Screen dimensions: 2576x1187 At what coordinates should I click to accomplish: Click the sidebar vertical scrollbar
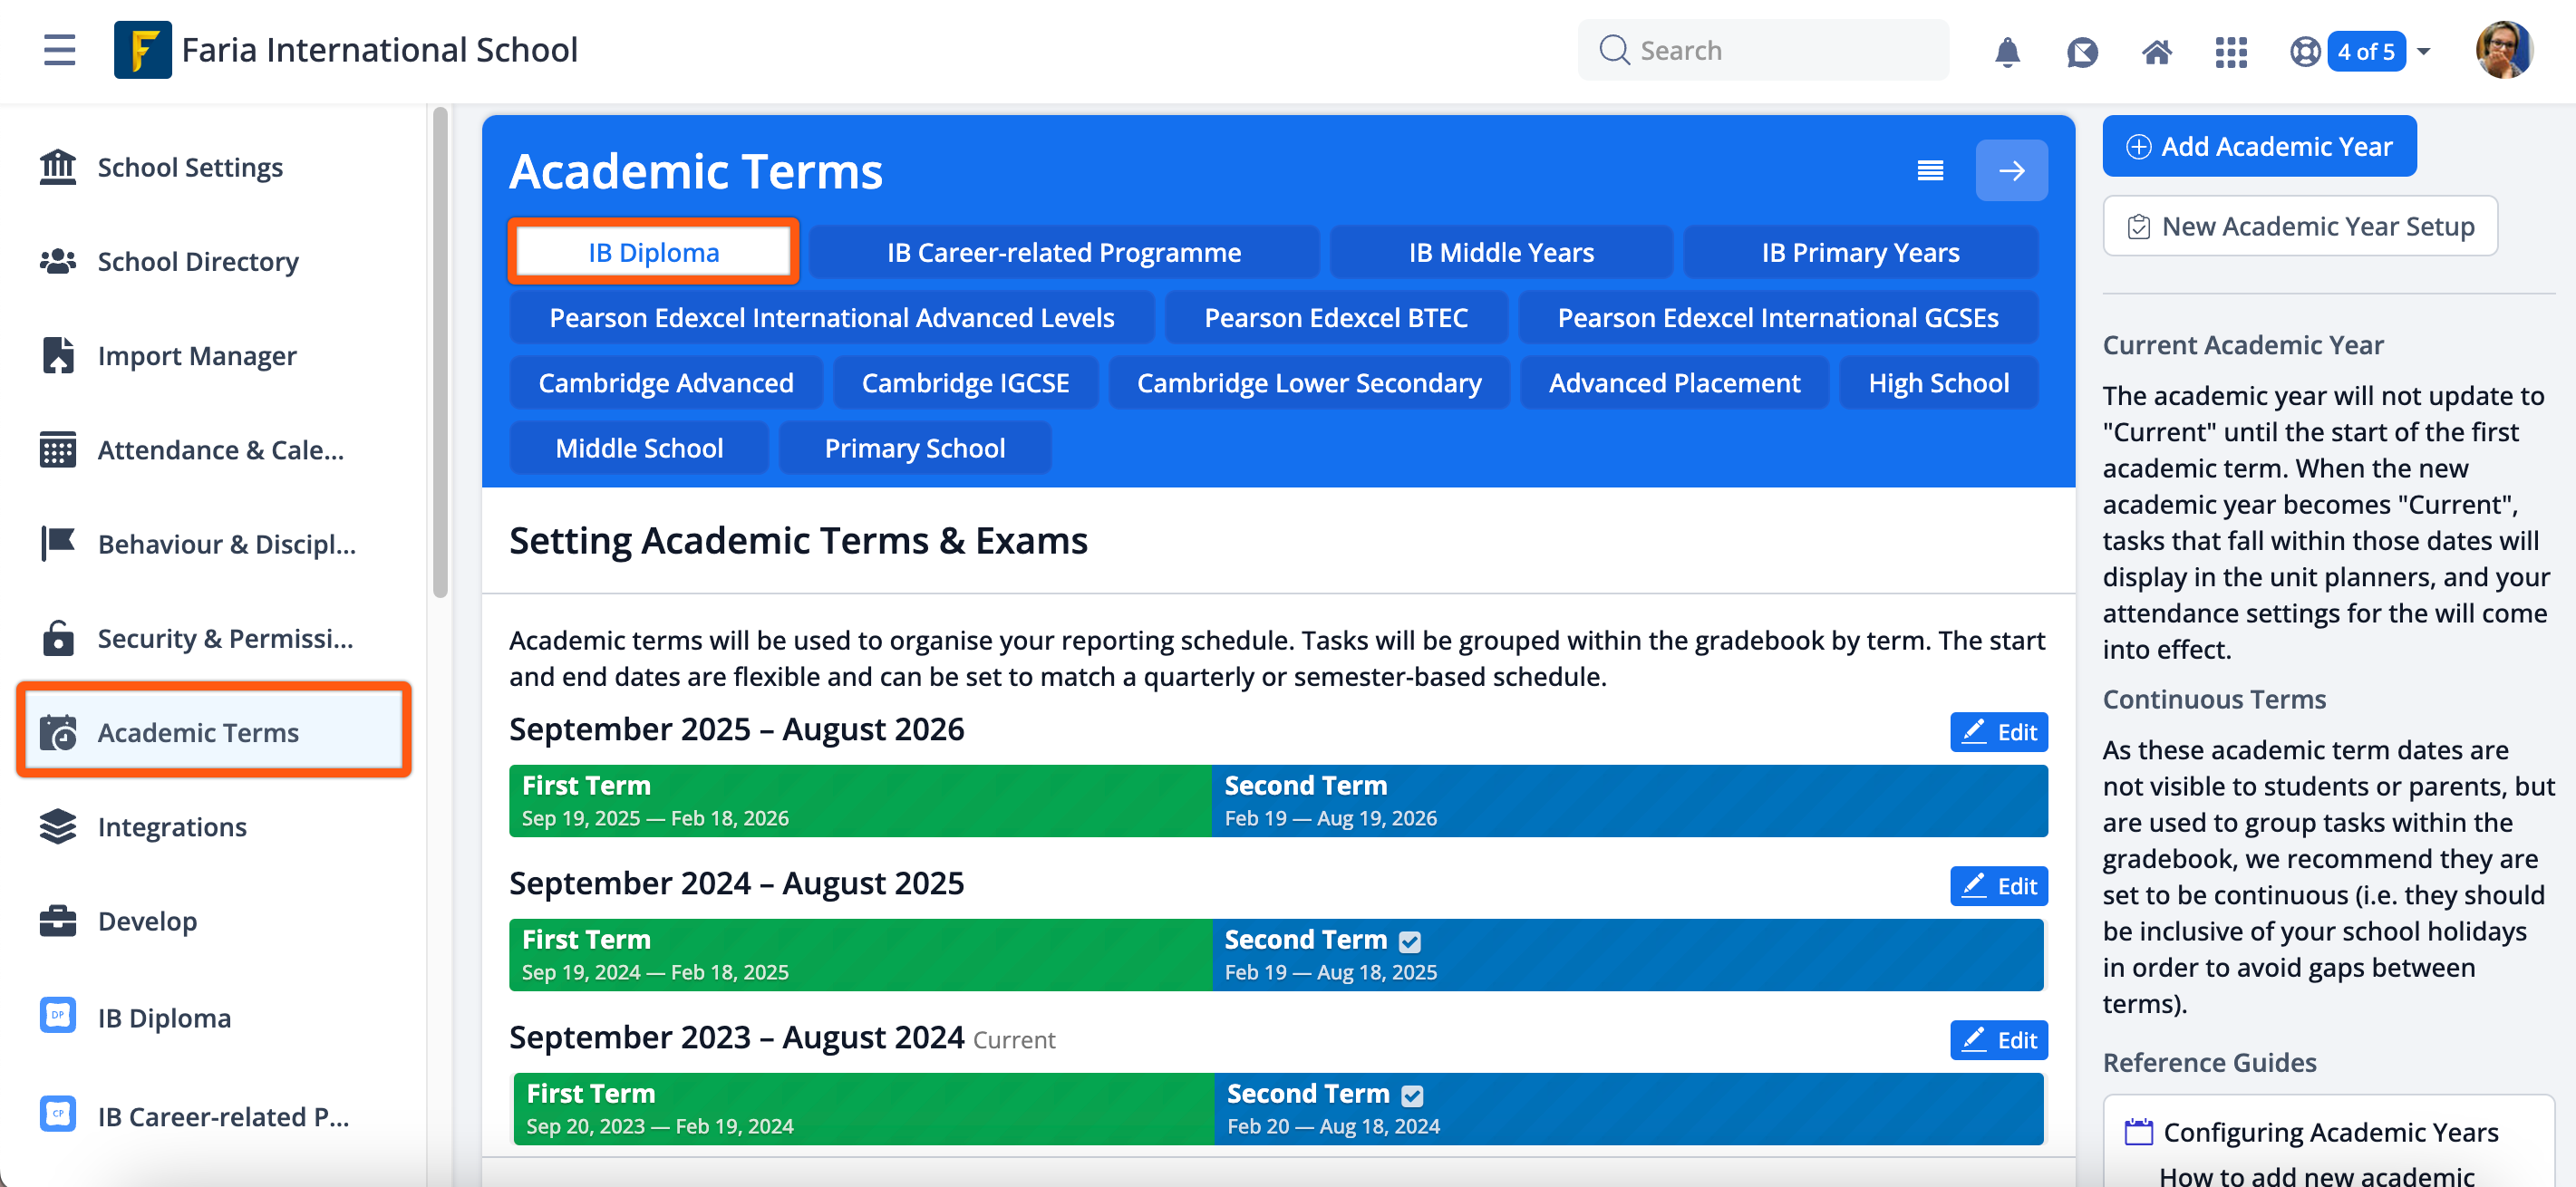point(440,353)
